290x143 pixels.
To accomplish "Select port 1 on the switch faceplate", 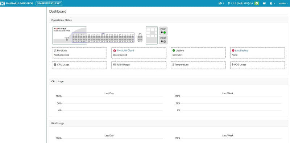I will pos(74,37).
